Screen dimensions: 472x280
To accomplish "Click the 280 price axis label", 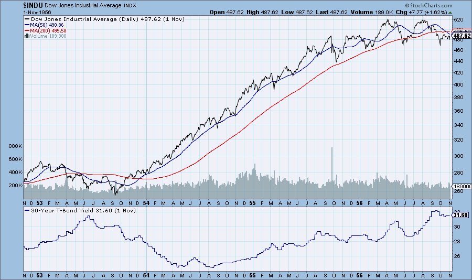I will coord(458,173).
